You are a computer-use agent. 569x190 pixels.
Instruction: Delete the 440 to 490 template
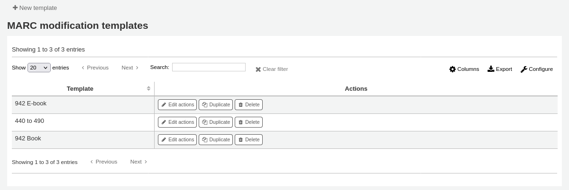tap(248, 122)
